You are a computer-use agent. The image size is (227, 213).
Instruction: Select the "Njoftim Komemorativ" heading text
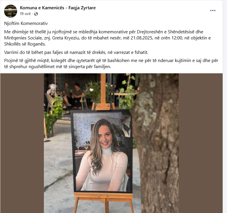click(26, 23)
